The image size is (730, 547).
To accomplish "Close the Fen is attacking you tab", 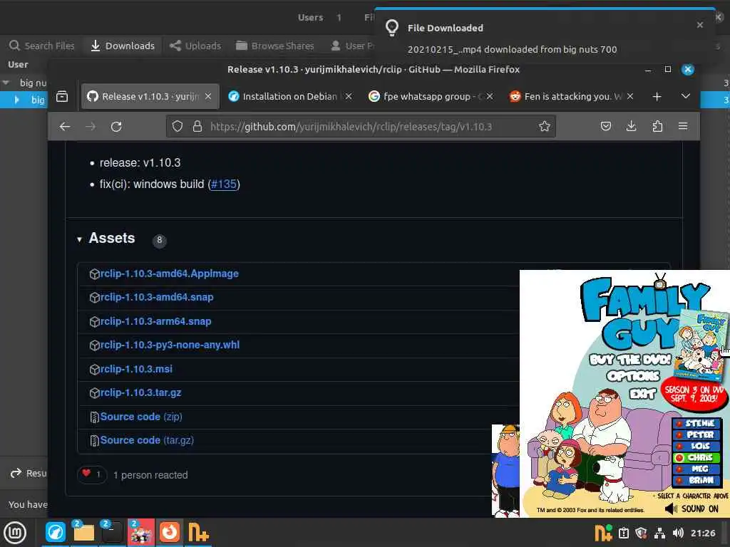I will (x=630, y=96).
